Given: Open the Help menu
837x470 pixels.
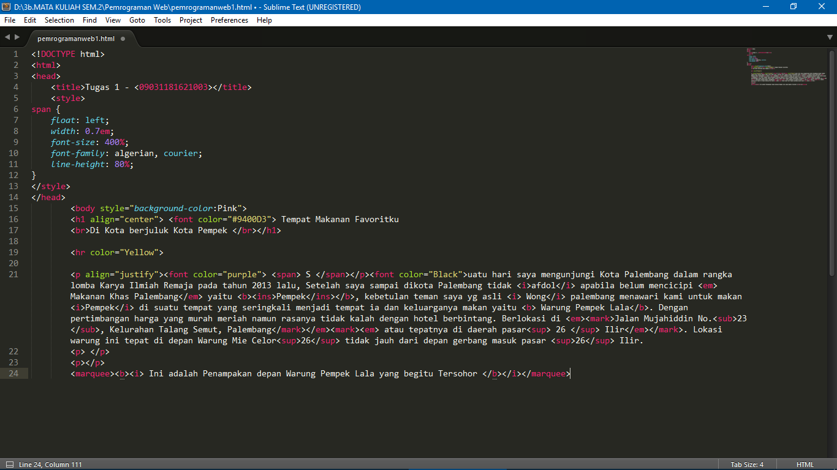Looking at the screenshot, I should click(x=264, y=20).
